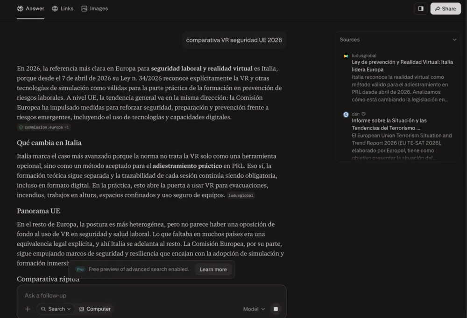This screenshot has height=318, width=467.
Task: Open the dsn source favicon
Action: coord(346,115)
